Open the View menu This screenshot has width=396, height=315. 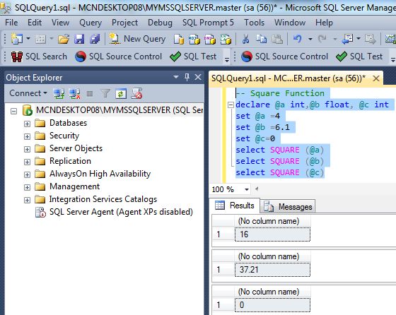[x=60, y=23]
